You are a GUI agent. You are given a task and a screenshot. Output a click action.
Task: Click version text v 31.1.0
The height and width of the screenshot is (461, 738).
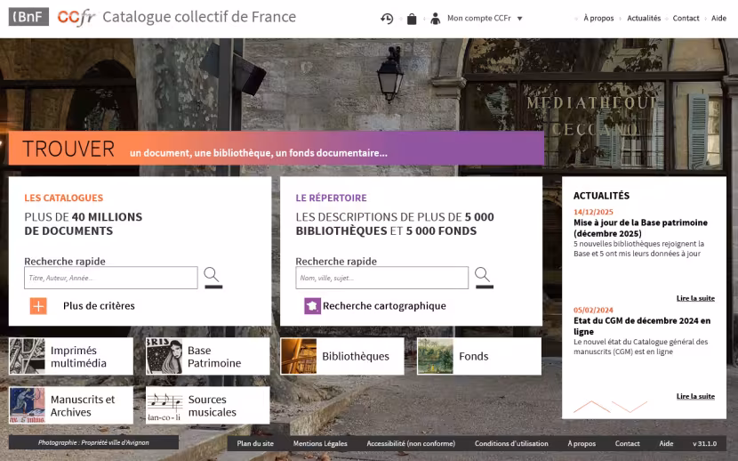pos(704,443)
